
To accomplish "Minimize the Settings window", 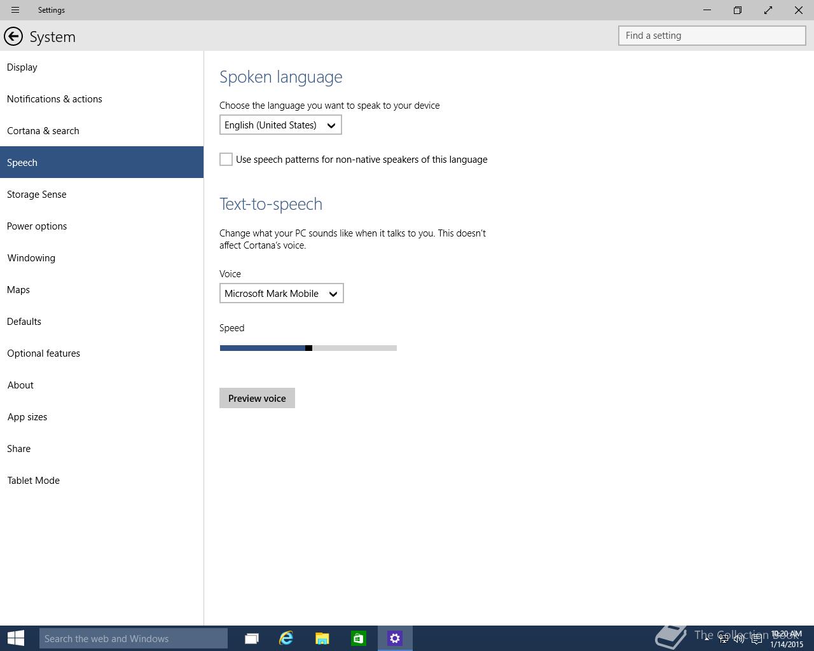I will point(707,10).
